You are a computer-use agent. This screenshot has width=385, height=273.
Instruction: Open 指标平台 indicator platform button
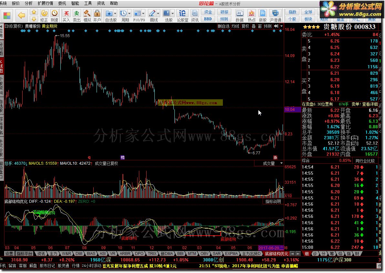tap(24, 254)
